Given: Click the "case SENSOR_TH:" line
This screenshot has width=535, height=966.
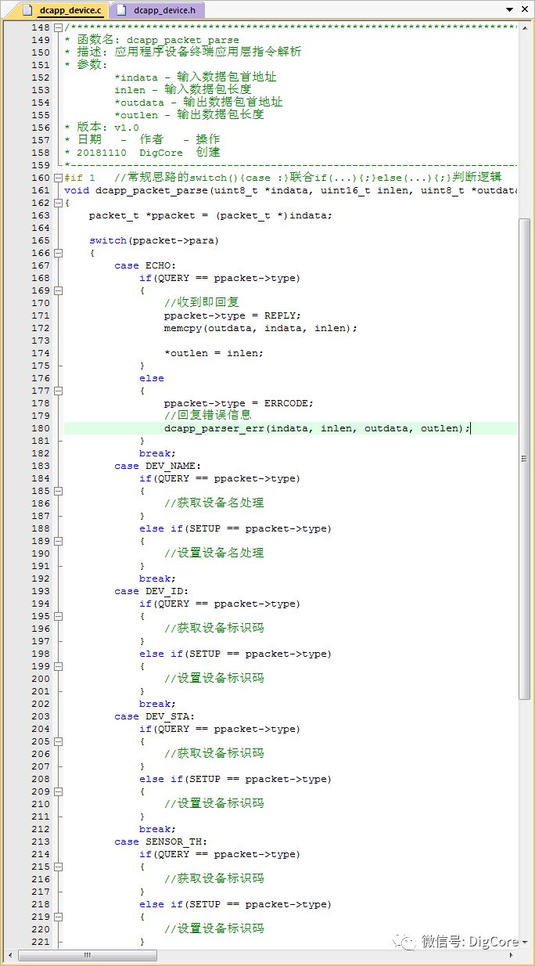Looking at the screenshot, I should (161, 842).
